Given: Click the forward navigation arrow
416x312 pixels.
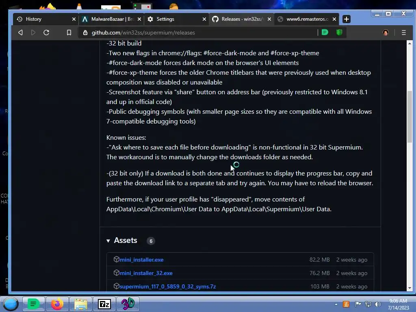Looking at the screenshot, I should coord(33,32).
